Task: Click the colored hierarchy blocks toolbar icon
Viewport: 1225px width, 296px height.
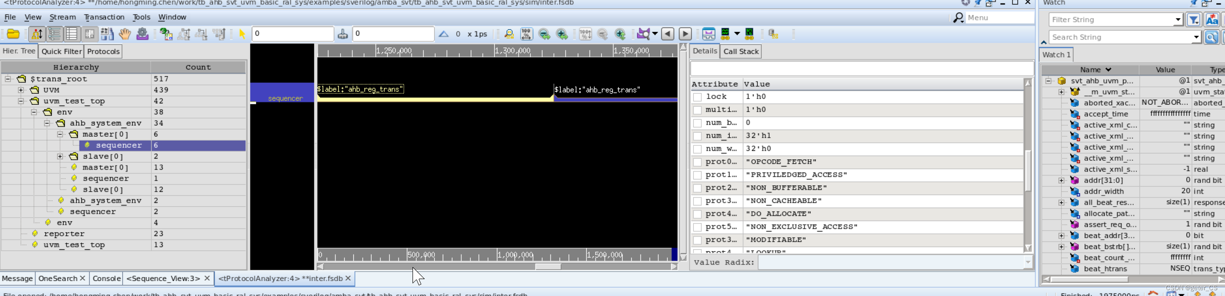Action: tap(166, 34)
